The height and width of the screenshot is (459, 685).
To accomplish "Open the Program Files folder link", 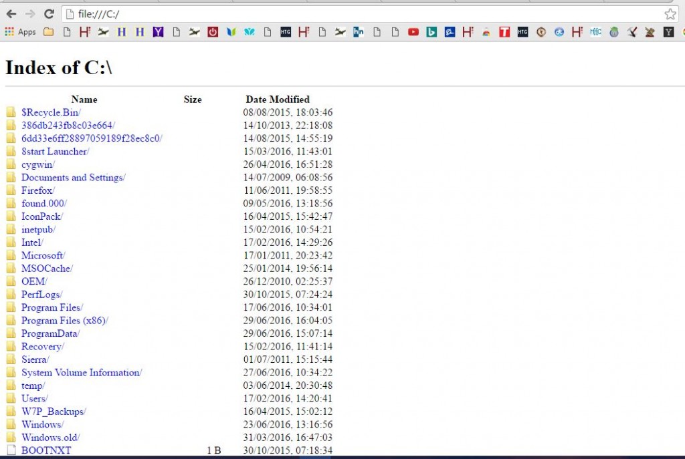I will tap(52, 307).
